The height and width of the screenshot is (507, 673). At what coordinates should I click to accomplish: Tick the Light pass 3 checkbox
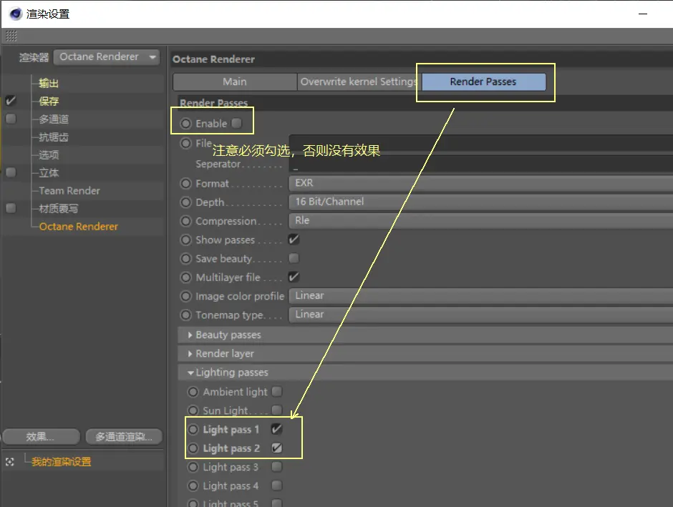277,467
